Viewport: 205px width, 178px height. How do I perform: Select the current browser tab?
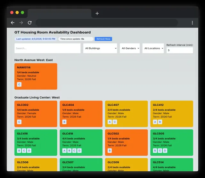pos(60,13)
